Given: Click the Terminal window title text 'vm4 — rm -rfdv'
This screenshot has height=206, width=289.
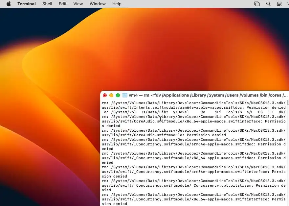Looking at the screenshot, I should pos(144,95).
